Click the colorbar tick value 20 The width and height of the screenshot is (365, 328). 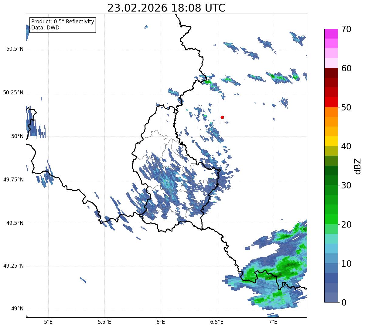pos(346,225)
